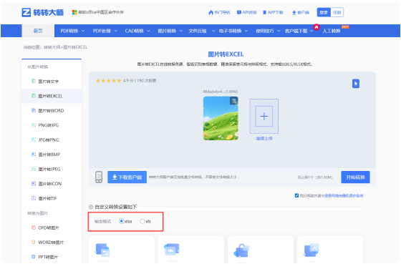Click the download icon beside 客户端 in header
401x264 pixels.
point(294,13)
